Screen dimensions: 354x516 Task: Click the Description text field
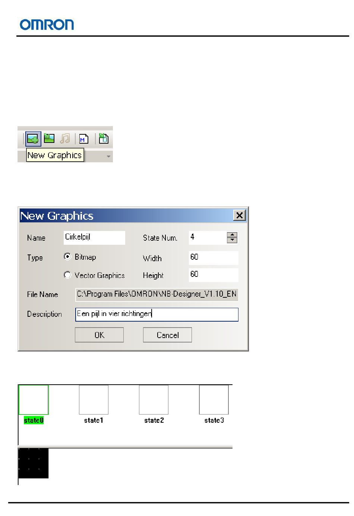click(x=157, y=314)
